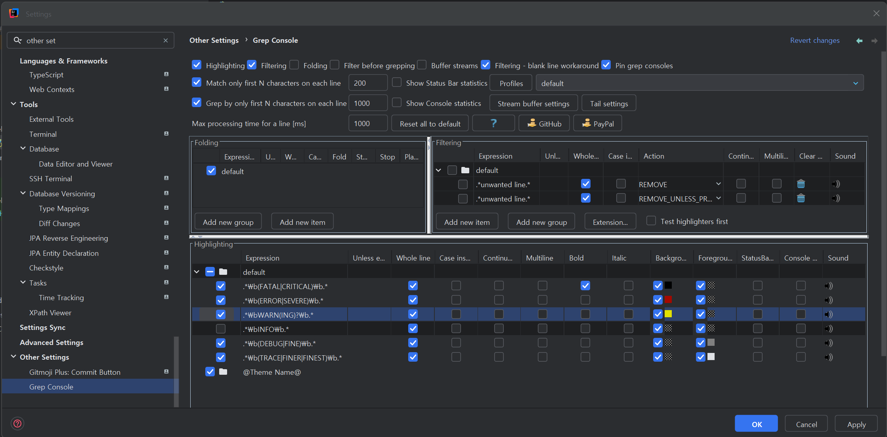
Task: Click sound icon for WARN(ING) highlight row
Action: click(828, 314)
